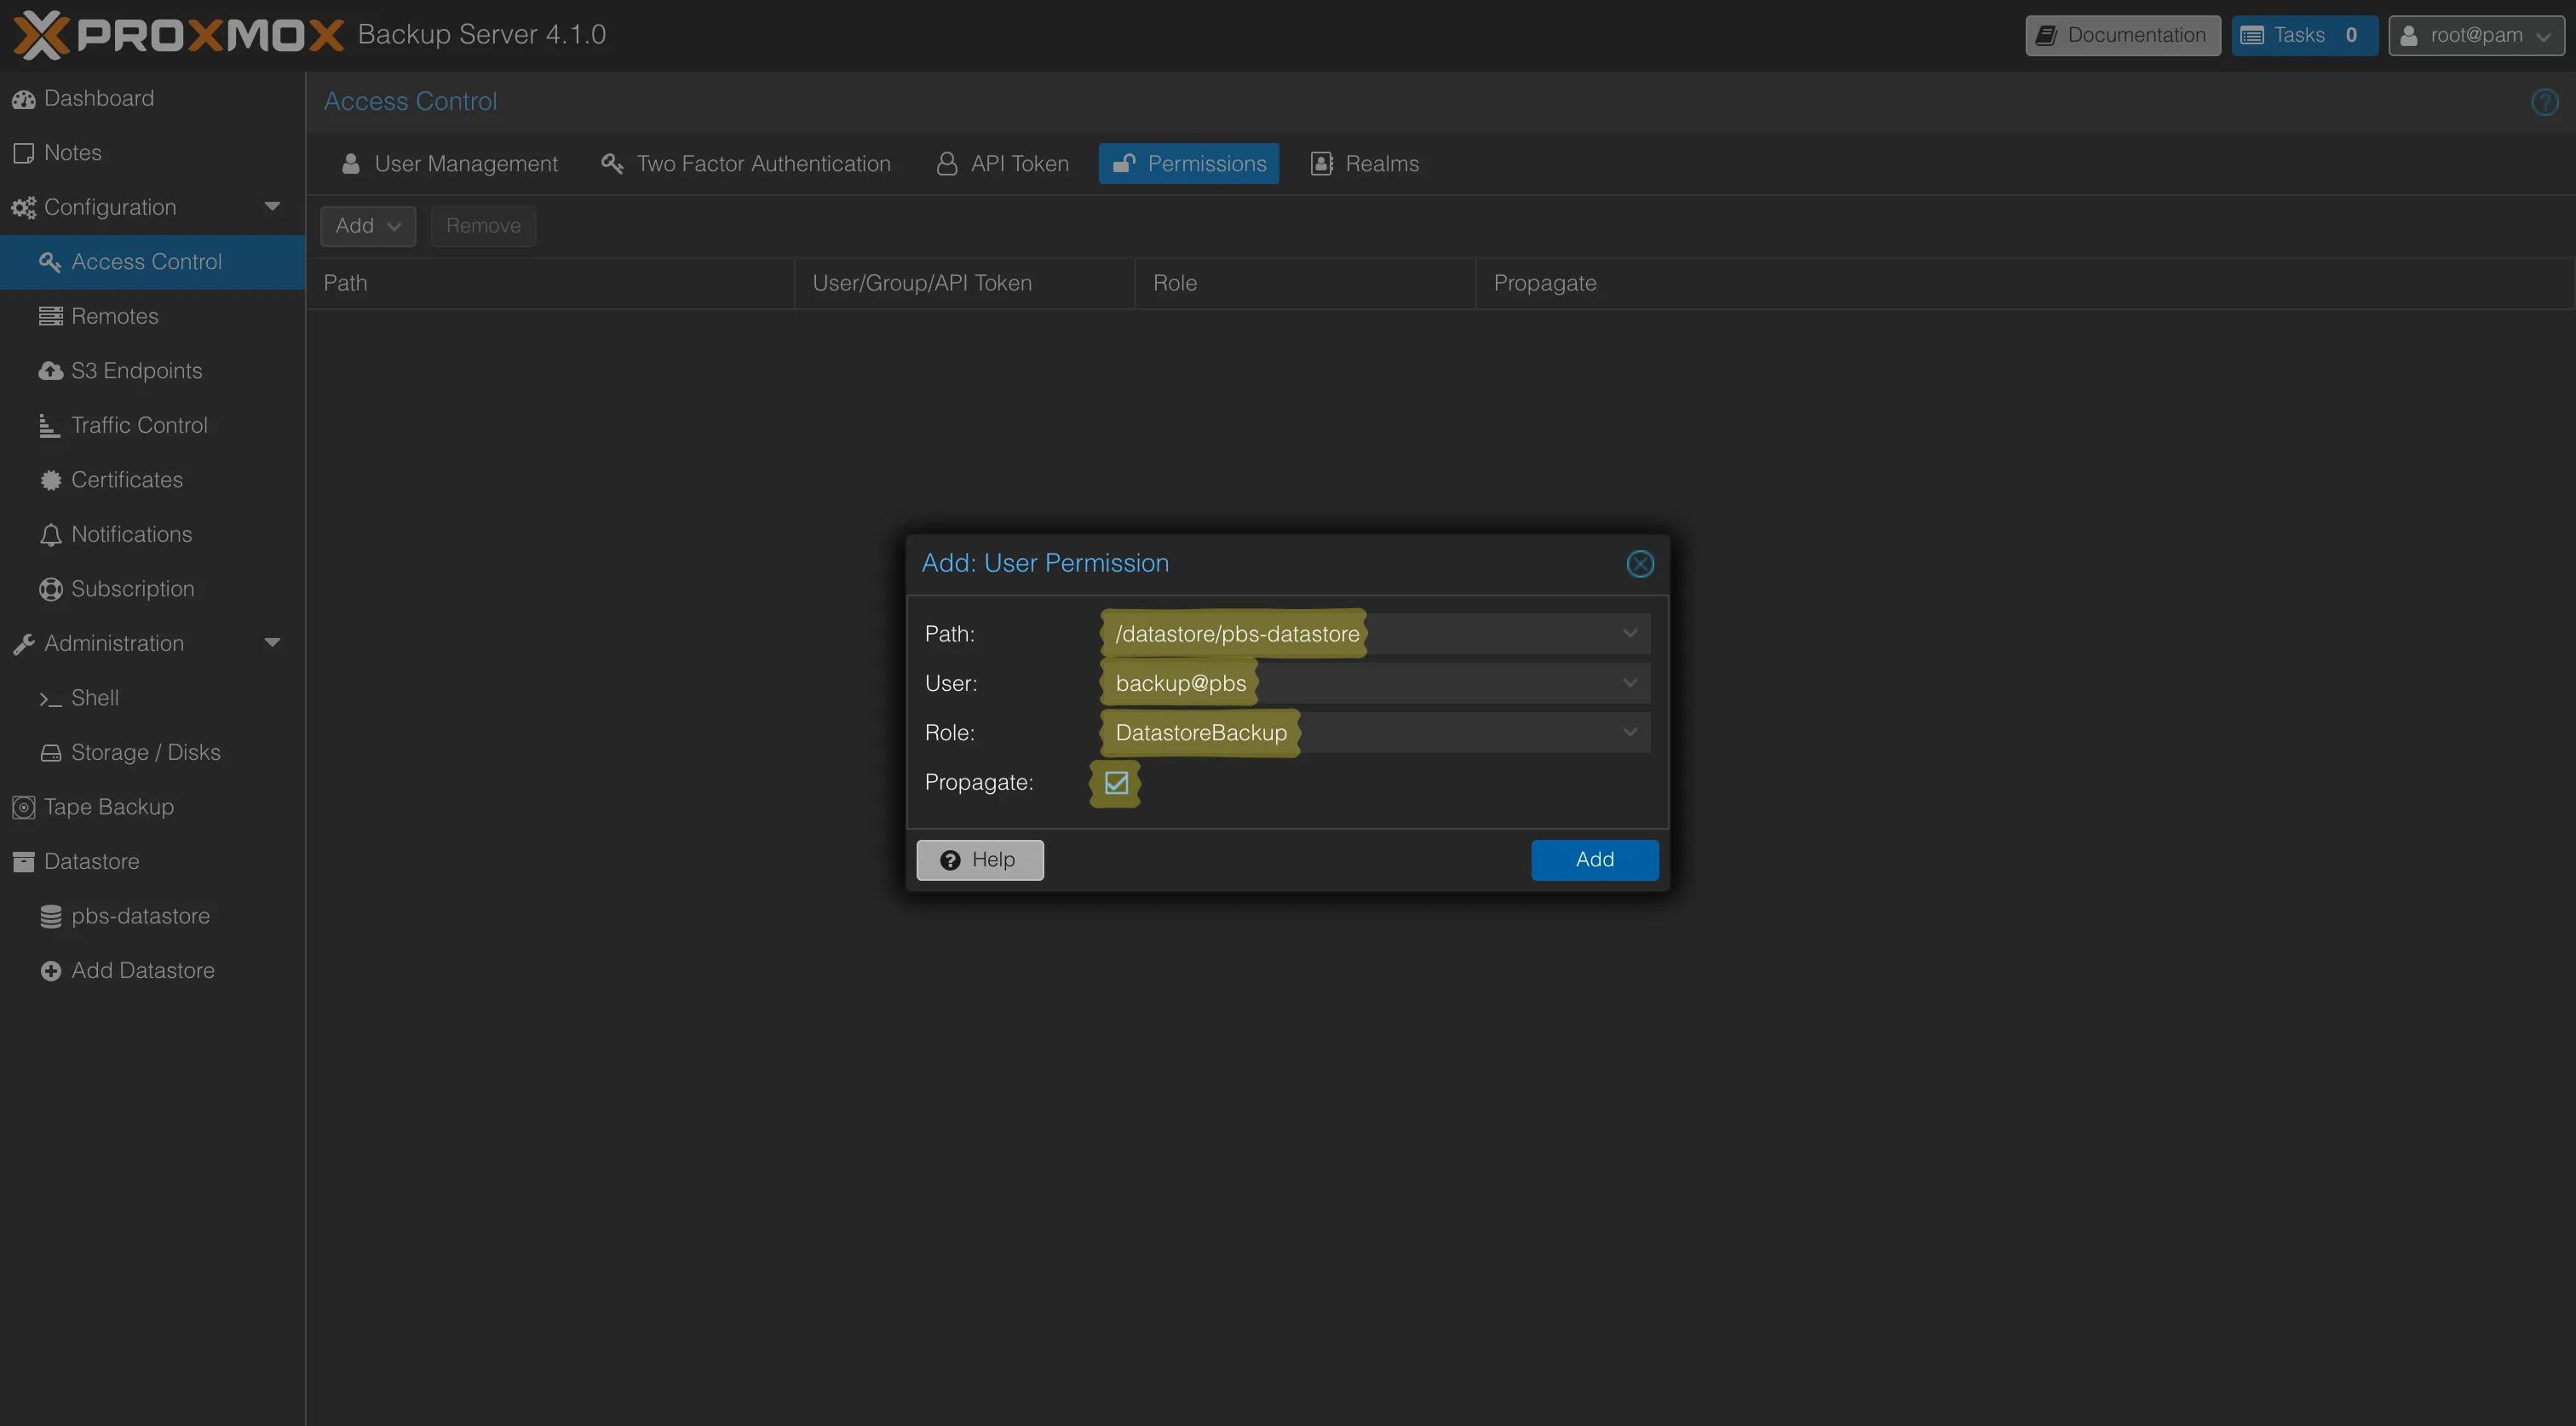
Task: Select the Datastore sidebar heading
Action: tap(152, 861)
